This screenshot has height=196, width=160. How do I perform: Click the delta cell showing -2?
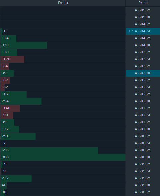click(x=63, y=143)
